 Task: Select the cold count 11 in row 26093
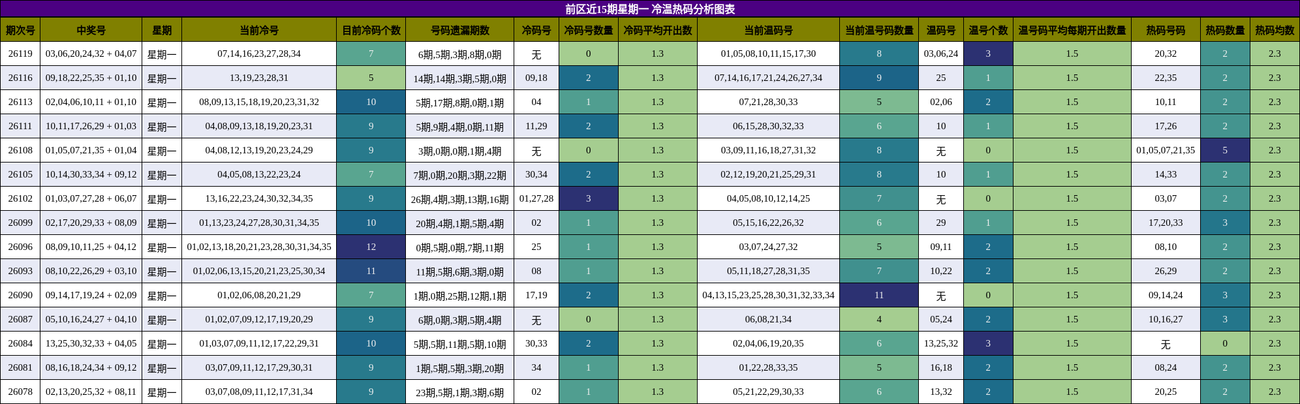coord(371,271)
